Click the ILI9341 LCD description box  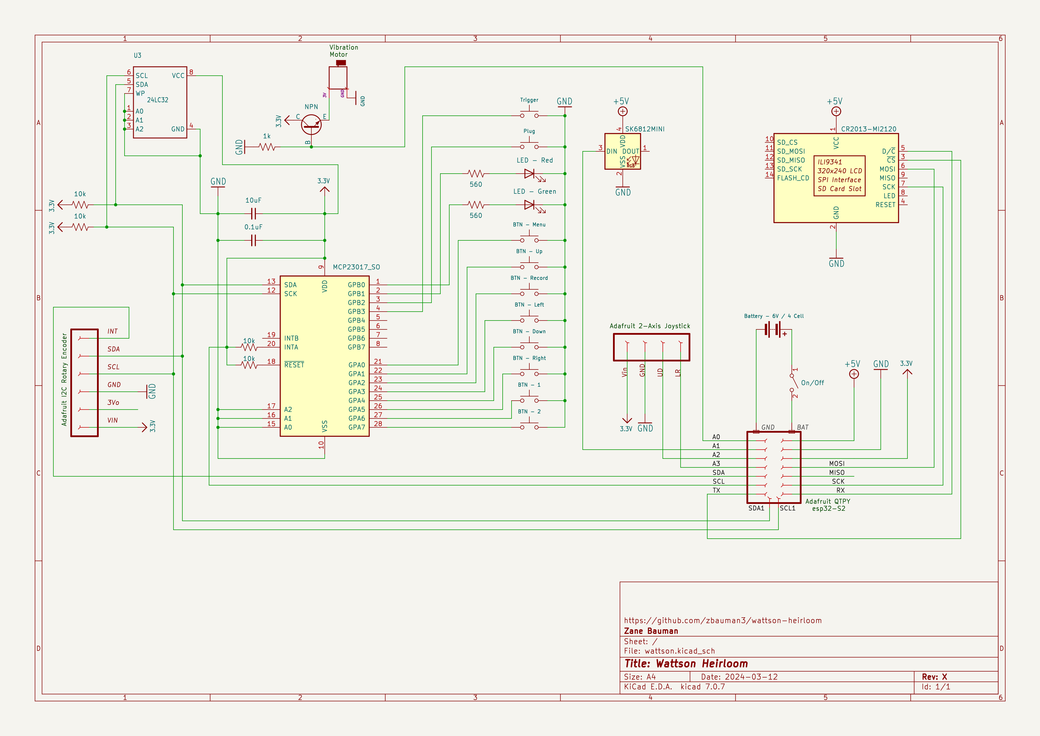point(839,175)
